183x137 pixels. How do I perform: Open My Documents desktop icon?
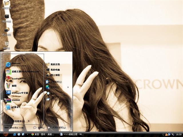coord(7,5)
